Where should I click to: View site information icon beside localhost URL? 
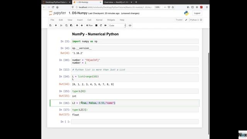(x=76, y=7)
